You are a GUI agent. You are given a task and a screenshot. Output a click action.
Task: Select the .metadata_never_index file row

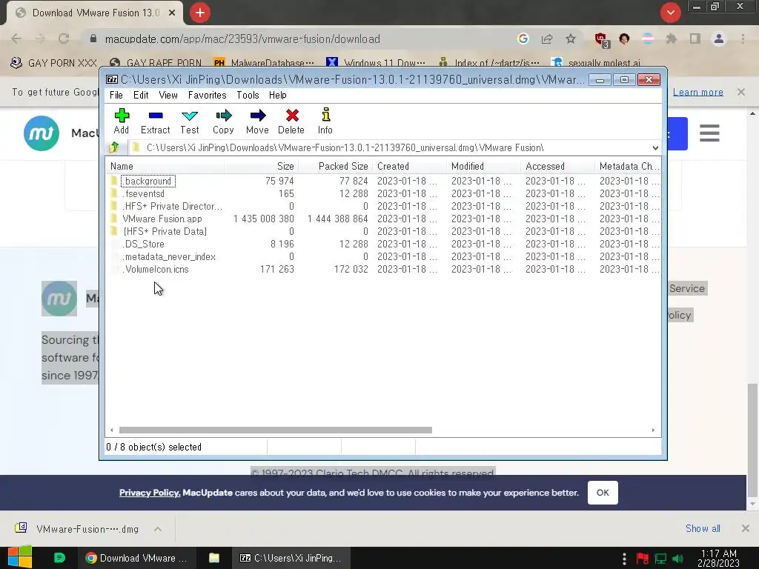coord(383,256)
